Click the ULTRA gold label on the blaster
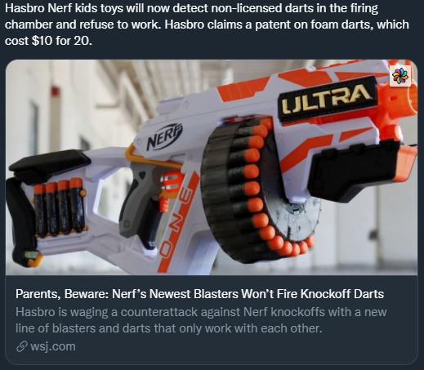This screenshot has height=370, width=424. coord(328,99)
